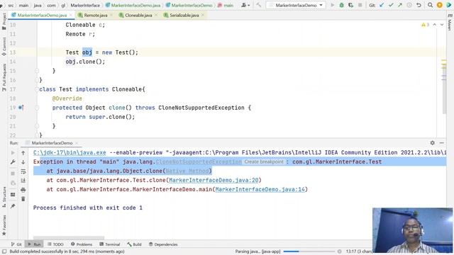Update project with blue Git arrow
The image size is (454, 255).
click(x=382, y=5)
